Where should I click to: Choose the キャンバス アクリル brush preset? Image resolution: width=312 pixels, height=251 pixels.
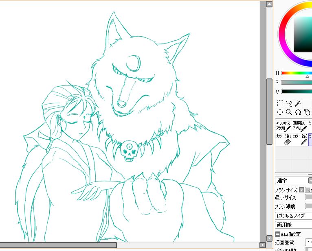point(283,126)
